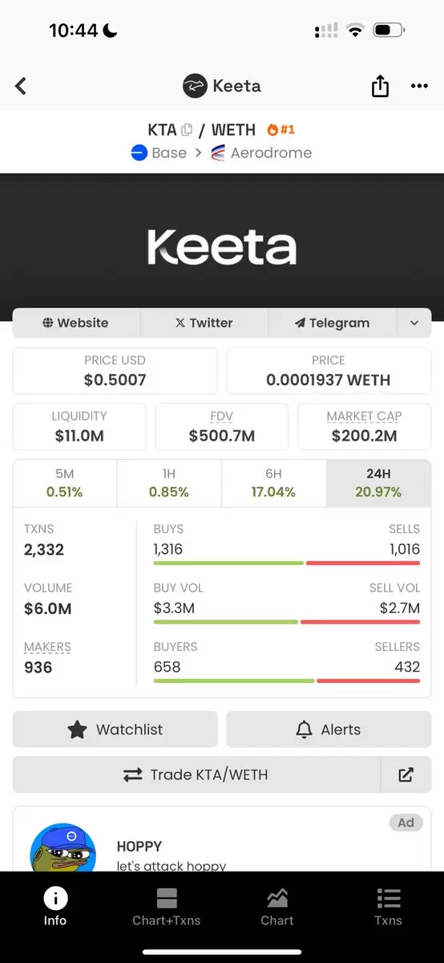This screenshot has width=444, height=963.
Task: Copy KTA token address icon
Action: 187,130
